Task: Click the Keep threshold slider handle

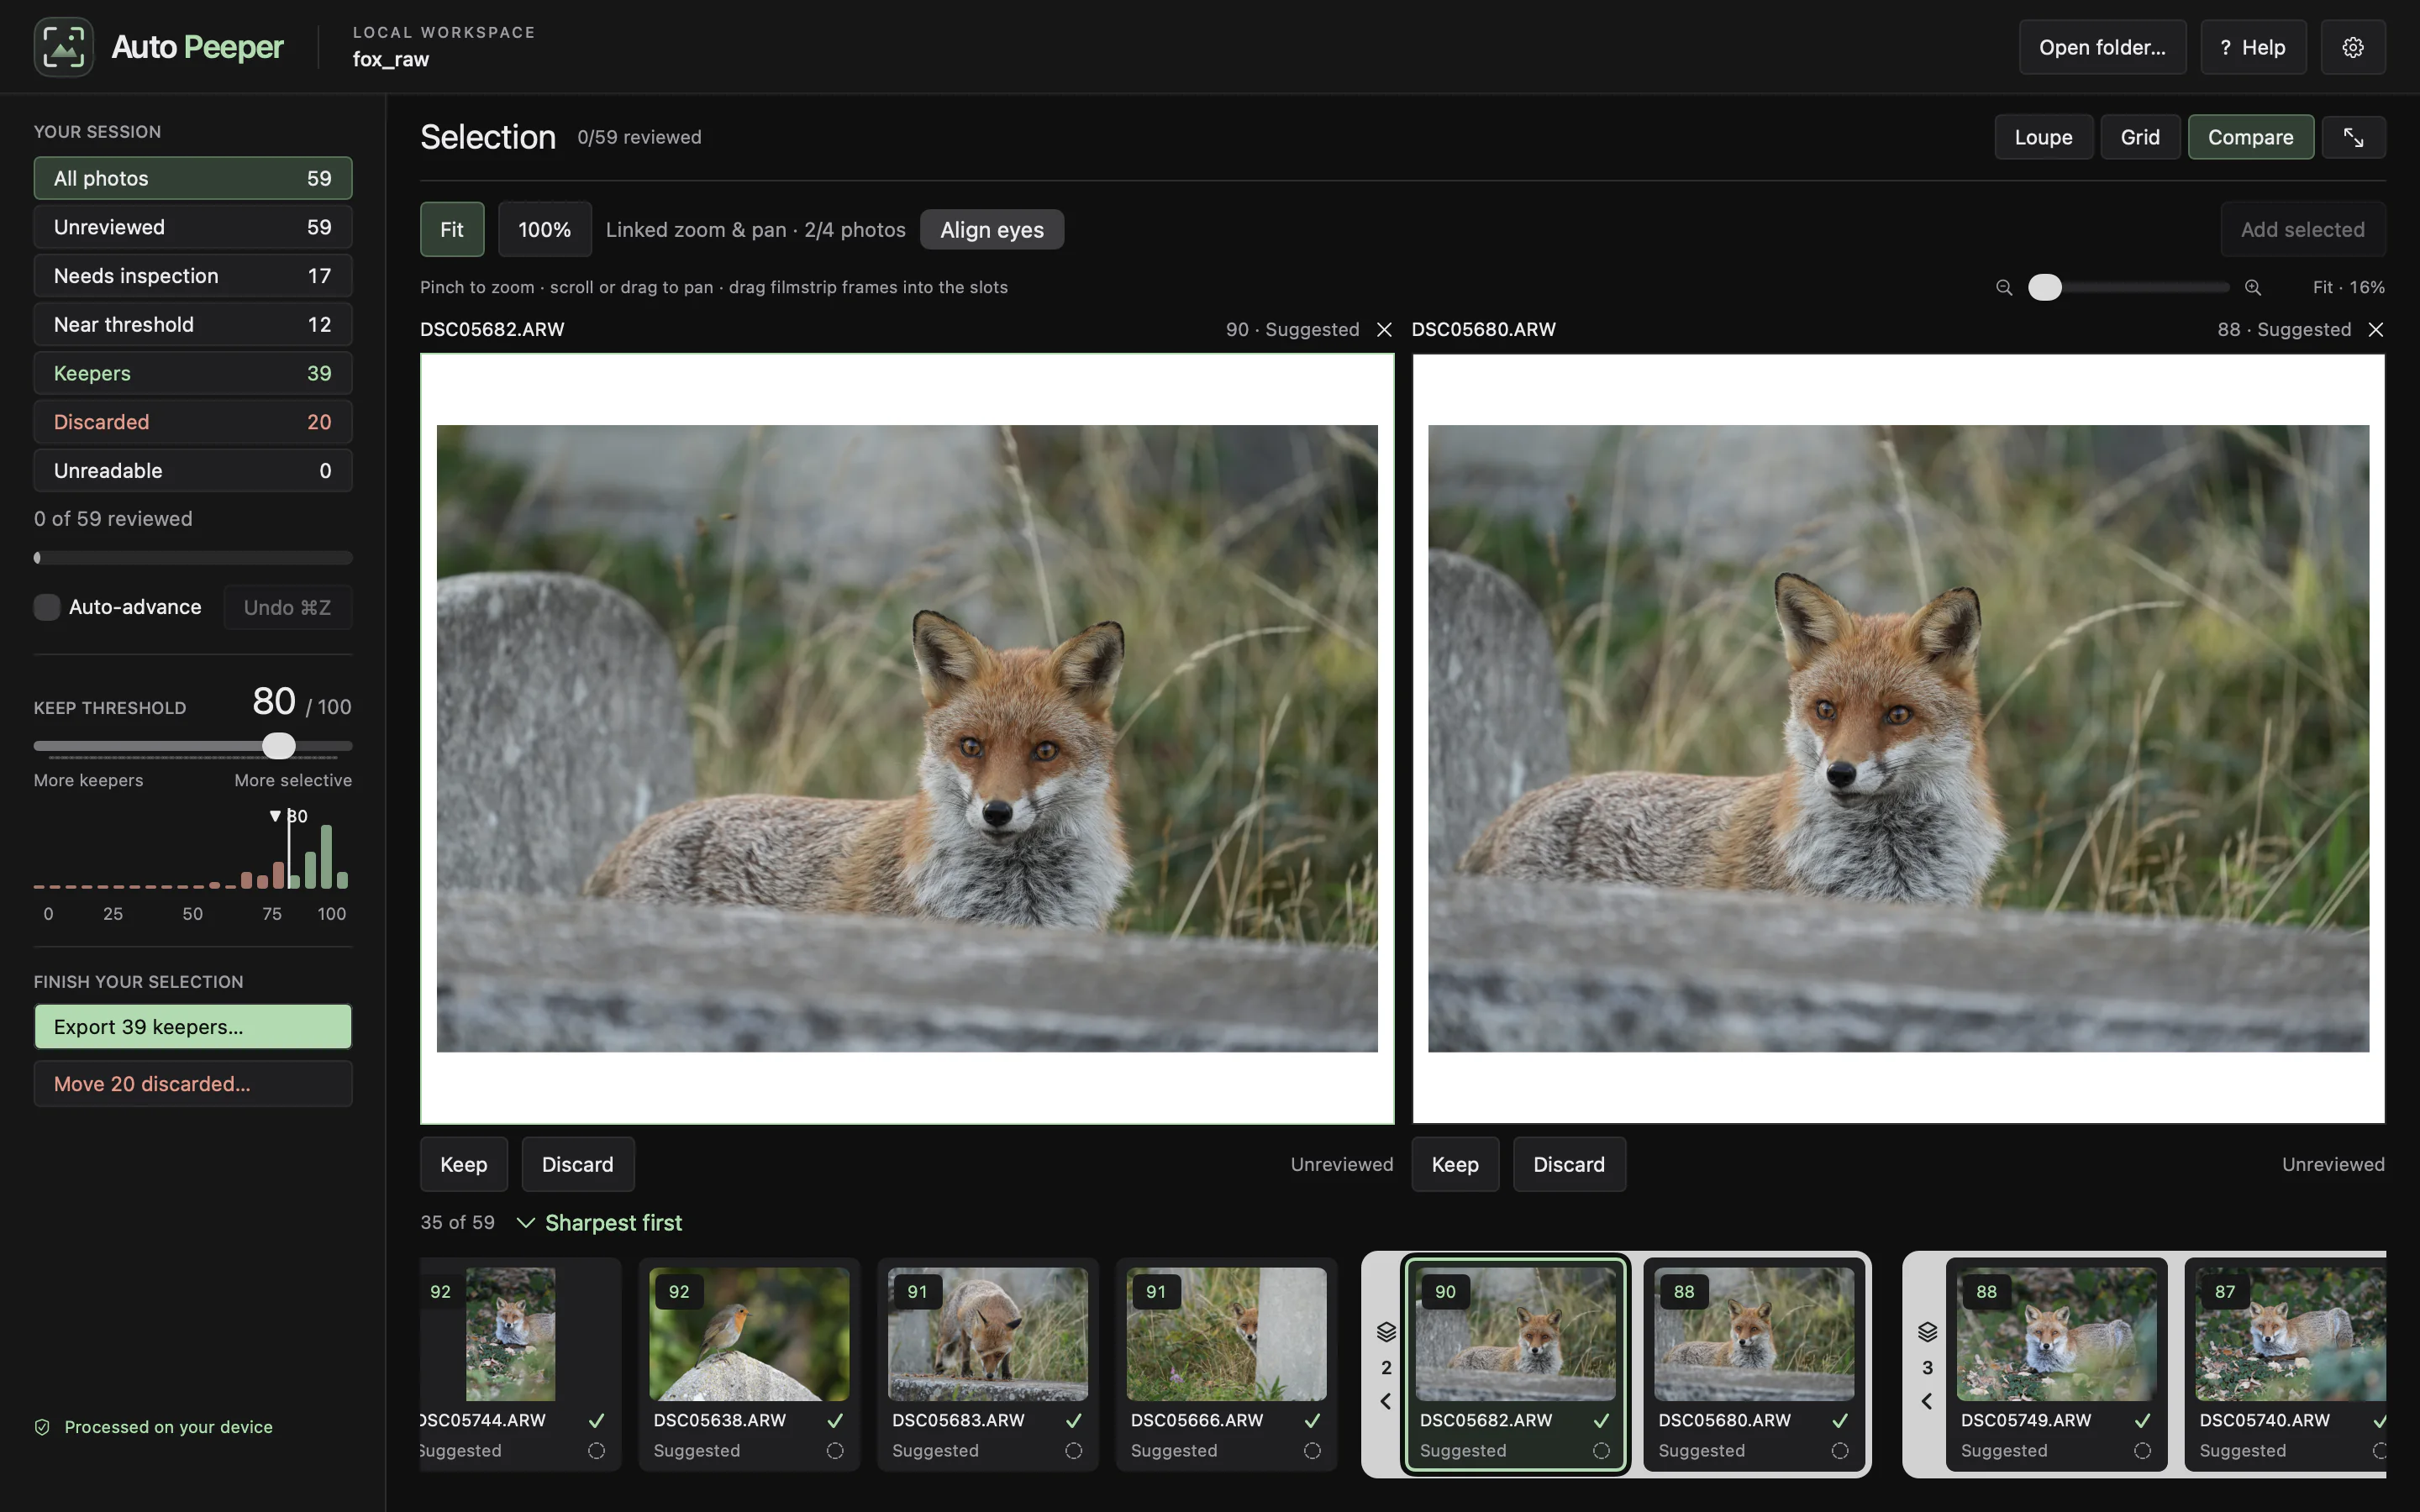Action: click(x=279, y=746)
